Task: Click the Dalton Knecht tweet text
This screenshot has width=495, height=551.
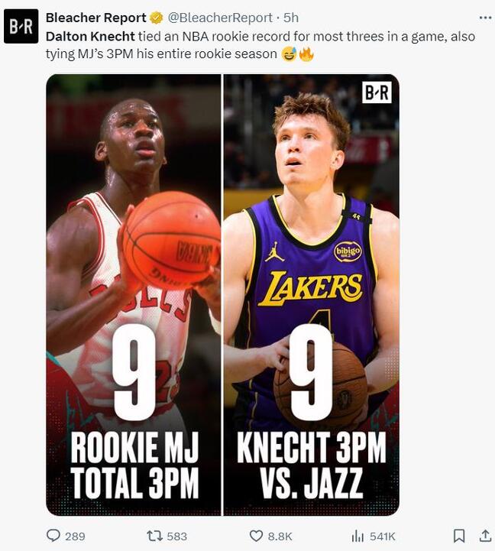Action: tap(260, 45)
